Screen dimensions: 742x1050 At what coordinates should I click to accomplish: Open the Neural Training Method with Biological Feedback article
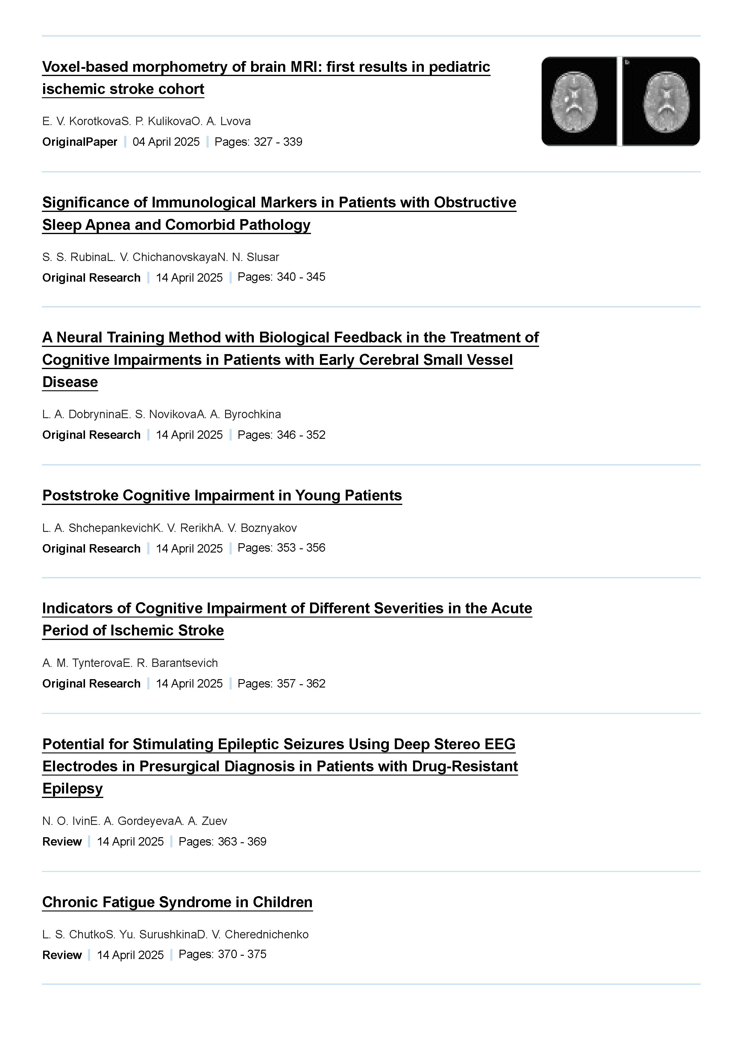click(x=290, y=359)
